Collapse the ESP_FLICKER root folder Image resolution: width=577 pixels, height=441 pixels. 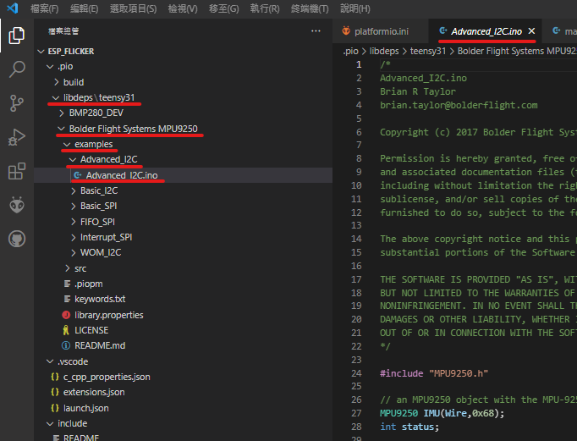41,52
